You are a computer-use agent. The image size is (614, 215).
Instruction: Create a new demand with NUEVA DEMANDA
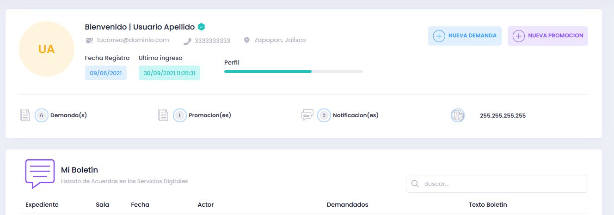tap(465, 36)
